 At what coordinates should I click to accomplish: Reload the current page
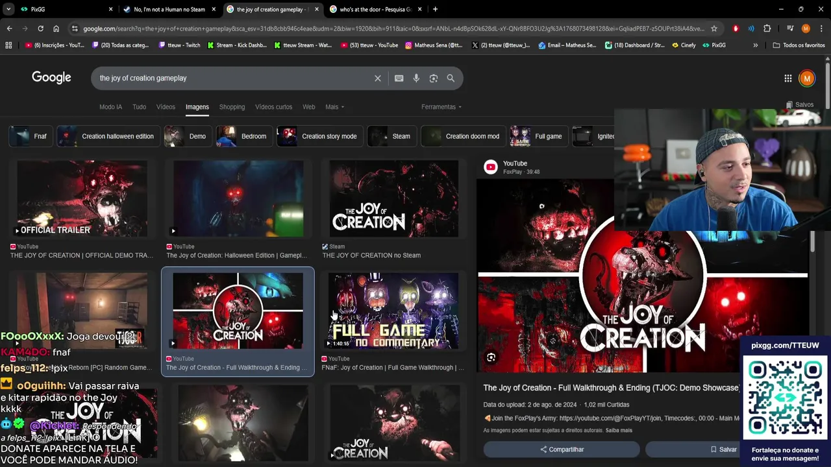coord(40,29)
